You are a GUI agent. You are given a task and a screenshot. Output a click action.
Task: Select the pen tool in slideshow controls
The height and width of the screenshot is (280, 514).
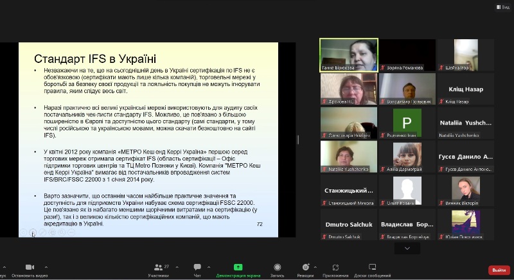tap(42, 232)
